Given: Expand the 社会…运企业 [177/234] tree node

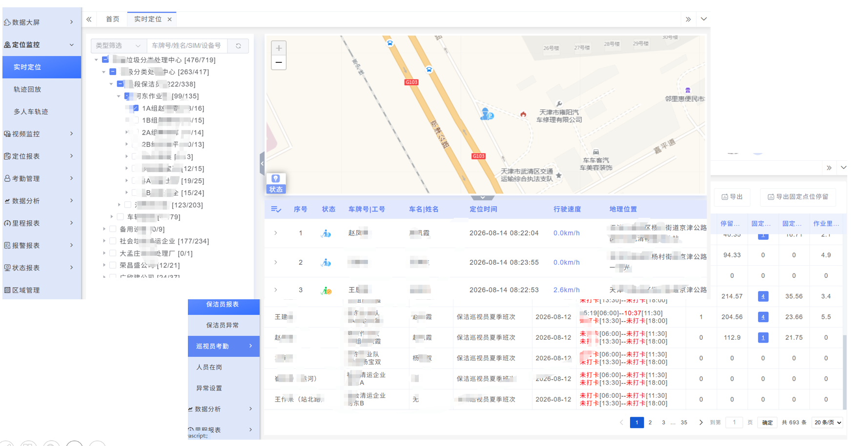Looking at the screenshot, I should click(x=104, y=241).
